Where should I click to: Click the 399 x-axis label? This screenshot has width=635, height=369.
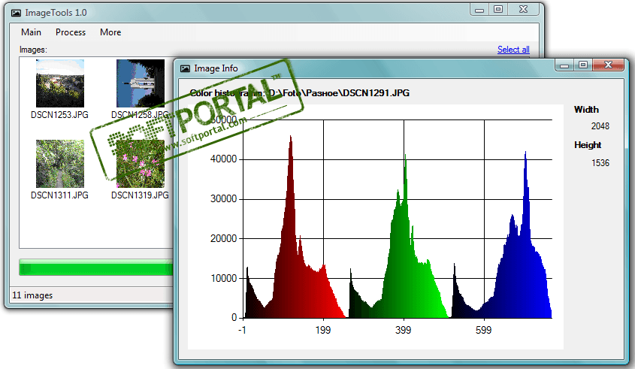point(404,330)
